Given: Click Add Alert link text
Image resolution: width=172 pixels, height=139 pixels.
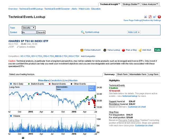Looking at the screenshot, I should pyautogui.click(x=147, y=50).
